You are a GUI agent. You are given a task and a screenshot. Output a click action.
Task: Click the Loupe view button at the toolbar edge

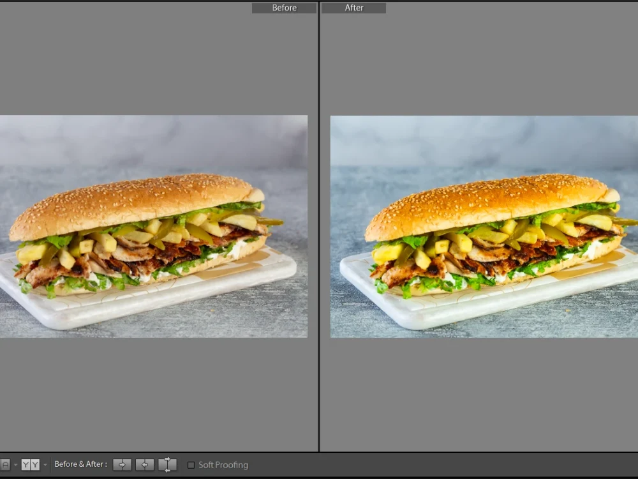5,464
